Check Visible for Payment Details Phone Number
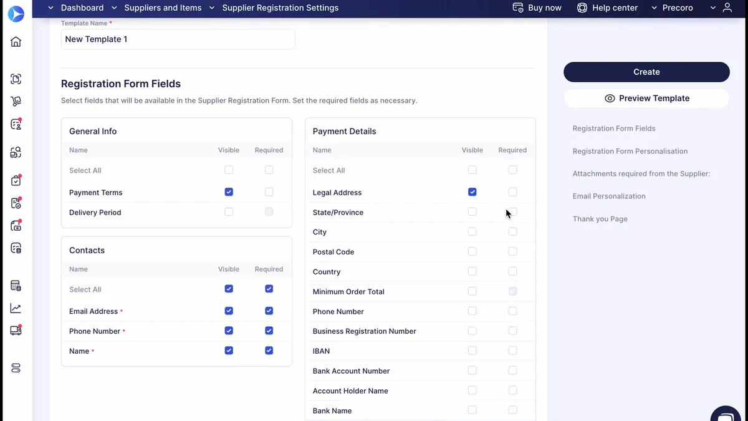This screenshot has width=748, height=421. 472,311
